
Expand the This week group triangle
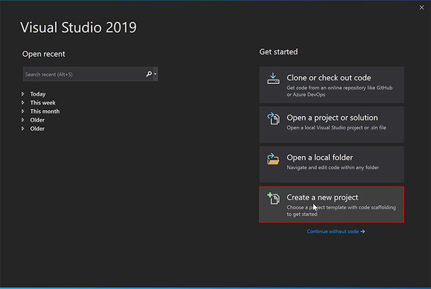23,102
